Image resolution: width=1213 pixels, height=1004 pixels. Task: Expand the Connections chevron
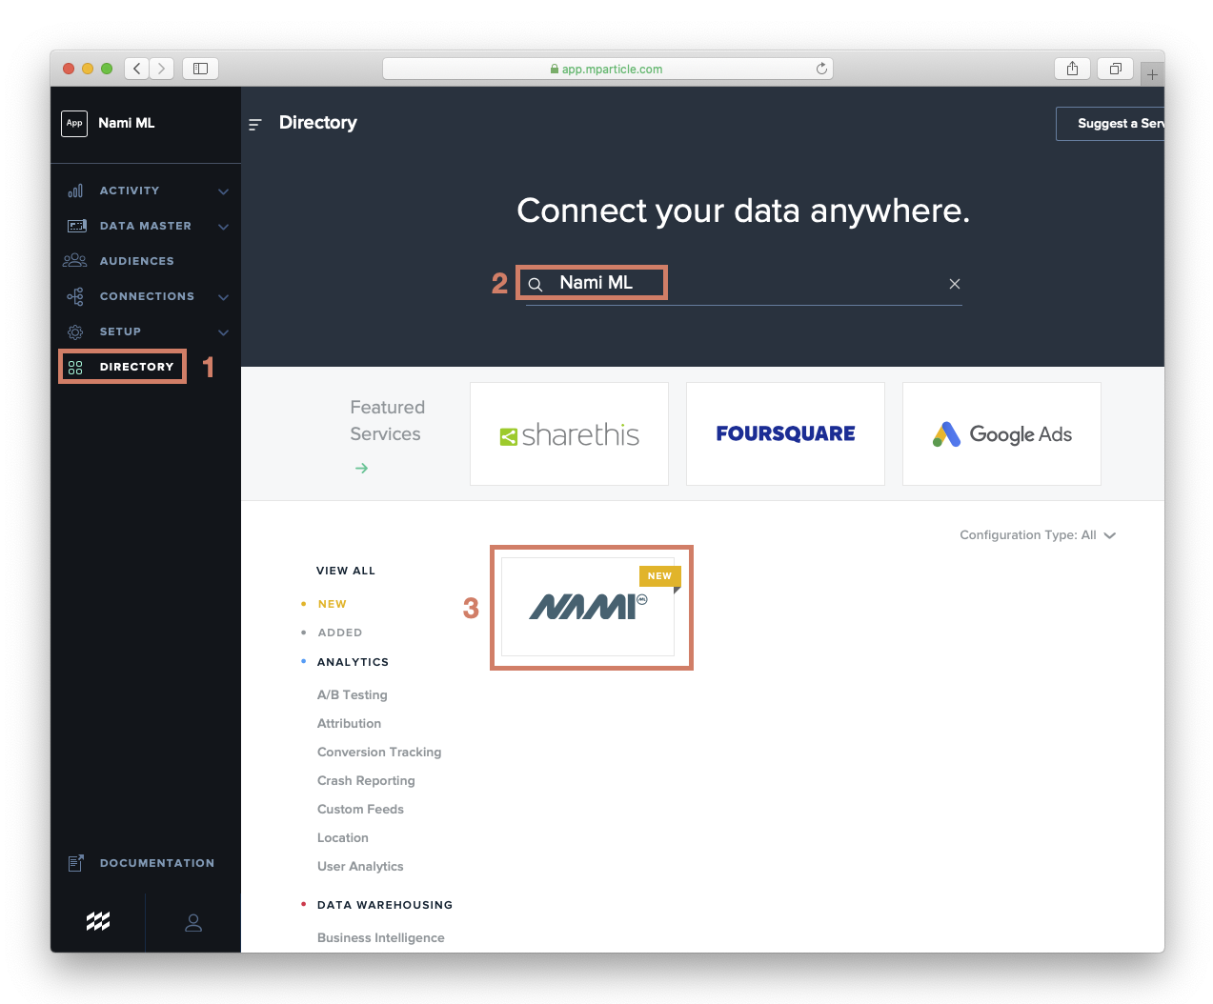click(x=223, y=297)
